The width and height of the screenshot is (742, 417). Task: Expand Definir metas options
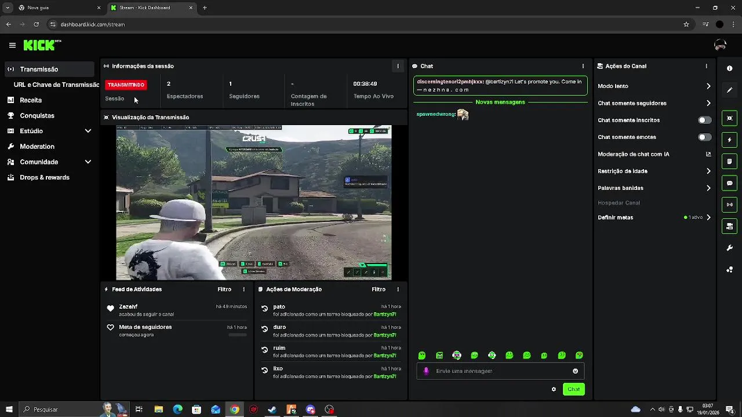point(708,217)
